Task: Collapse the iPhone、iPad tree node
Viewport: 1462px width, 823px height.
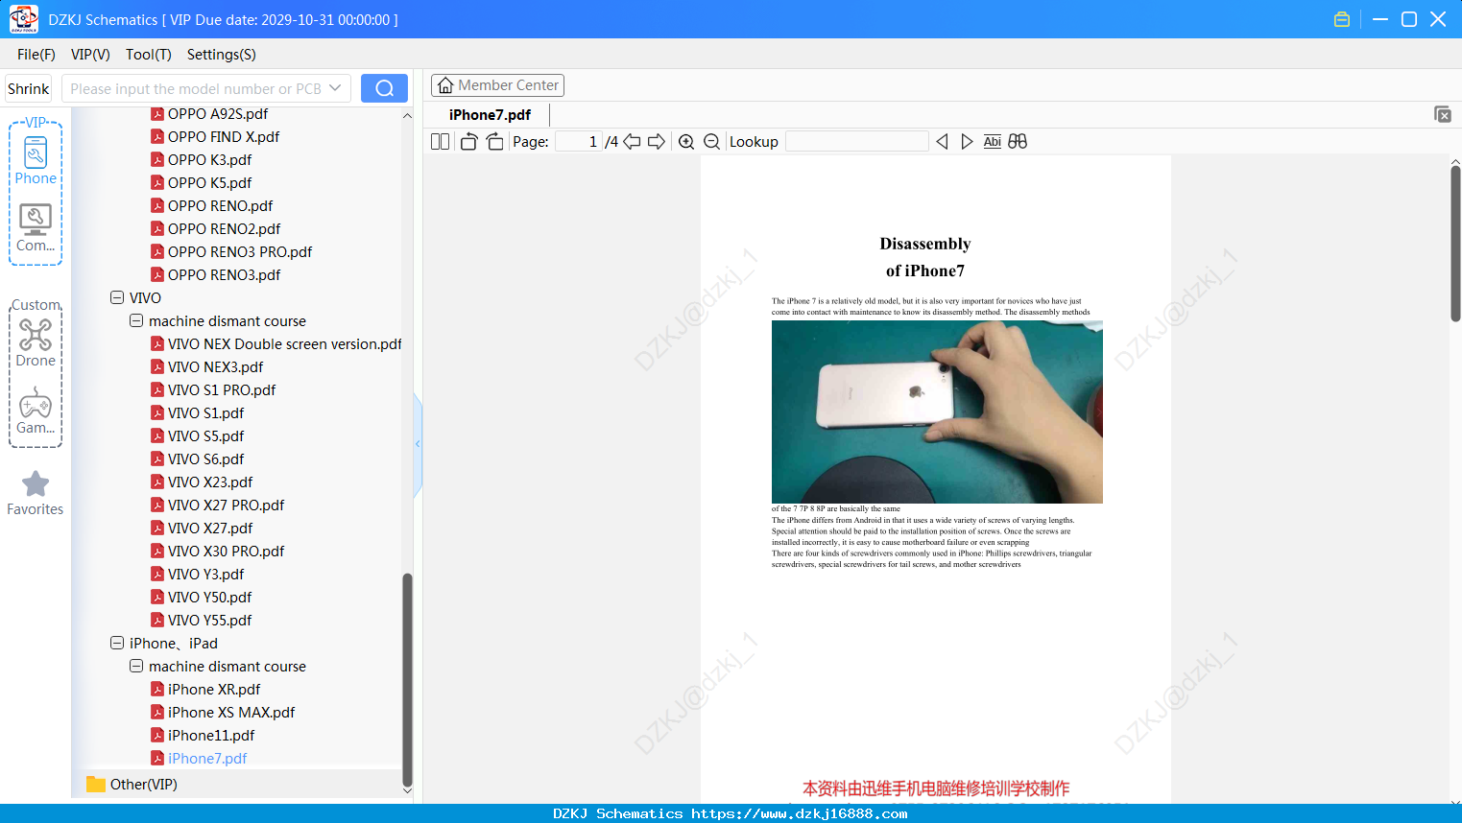Action: [x=117, y=643]
